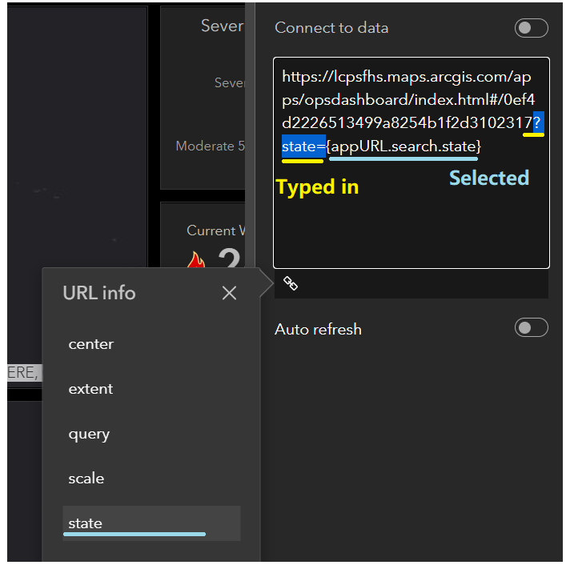570x569 pixels.
Task: Enable the Connect to data toggle
Action: pos(531,28)
